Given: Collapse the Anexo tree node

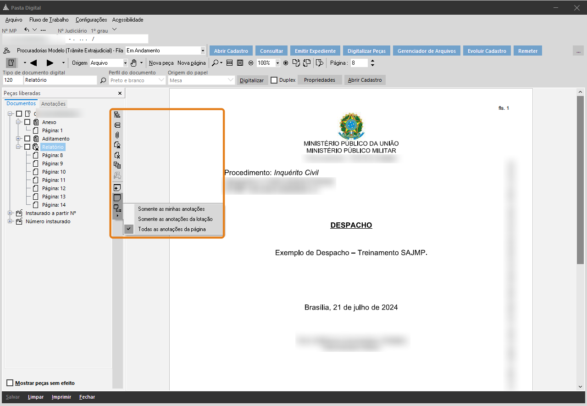Looking at the screenshot, I should tap(19, 122).
